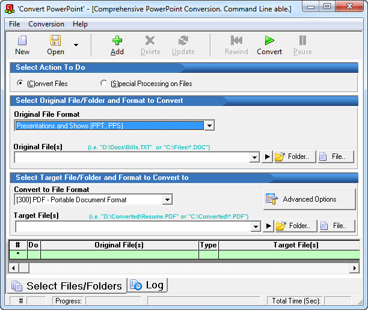Expand the arrow next to Open
This screenshot has height=310, width=368.
tap(76, 45)
